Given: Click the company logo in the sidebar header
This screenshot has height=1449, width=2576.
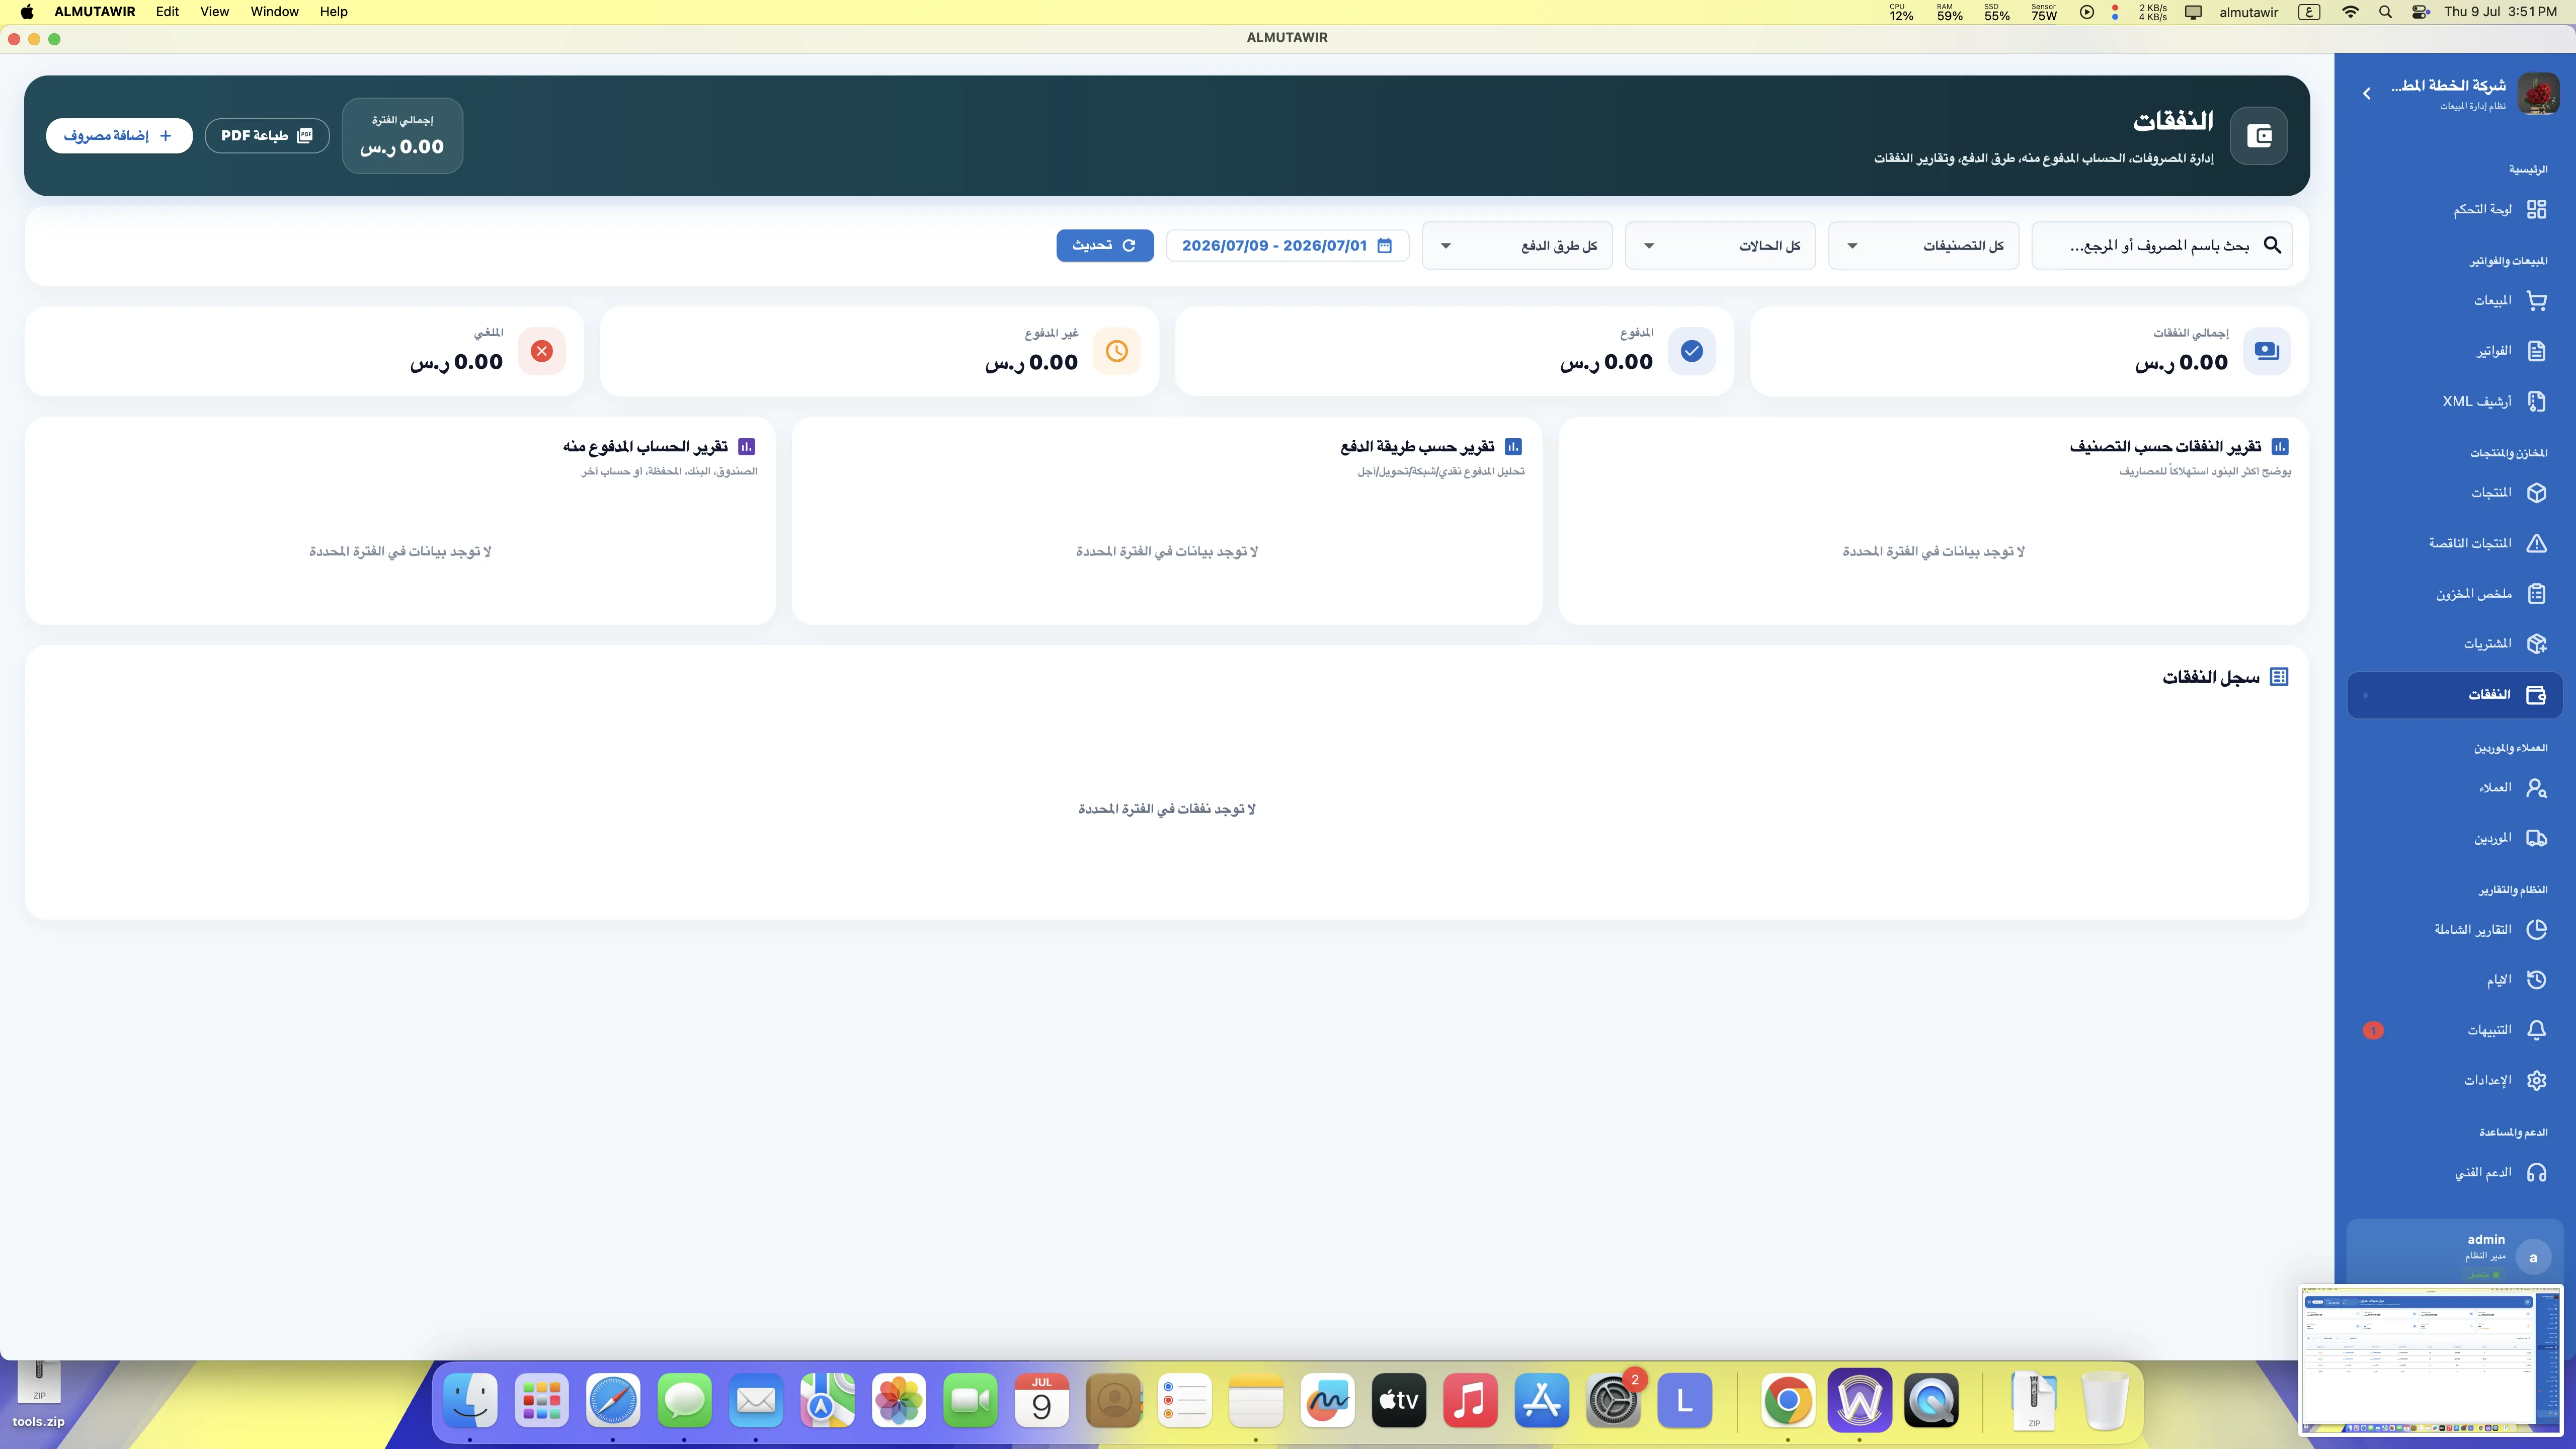Looking at the screenshot, I should click(x=2538, y=95).
